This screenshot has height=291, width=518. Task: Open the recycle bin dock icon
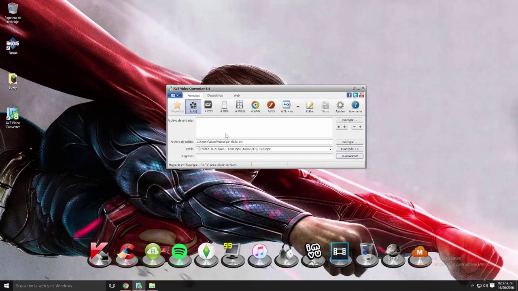pos(367,255)
